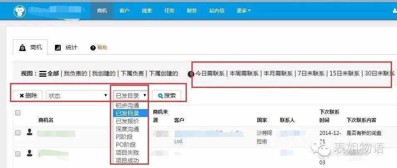
Task: Open 线索 in the top bar
Action: click(x=147, y=11)
